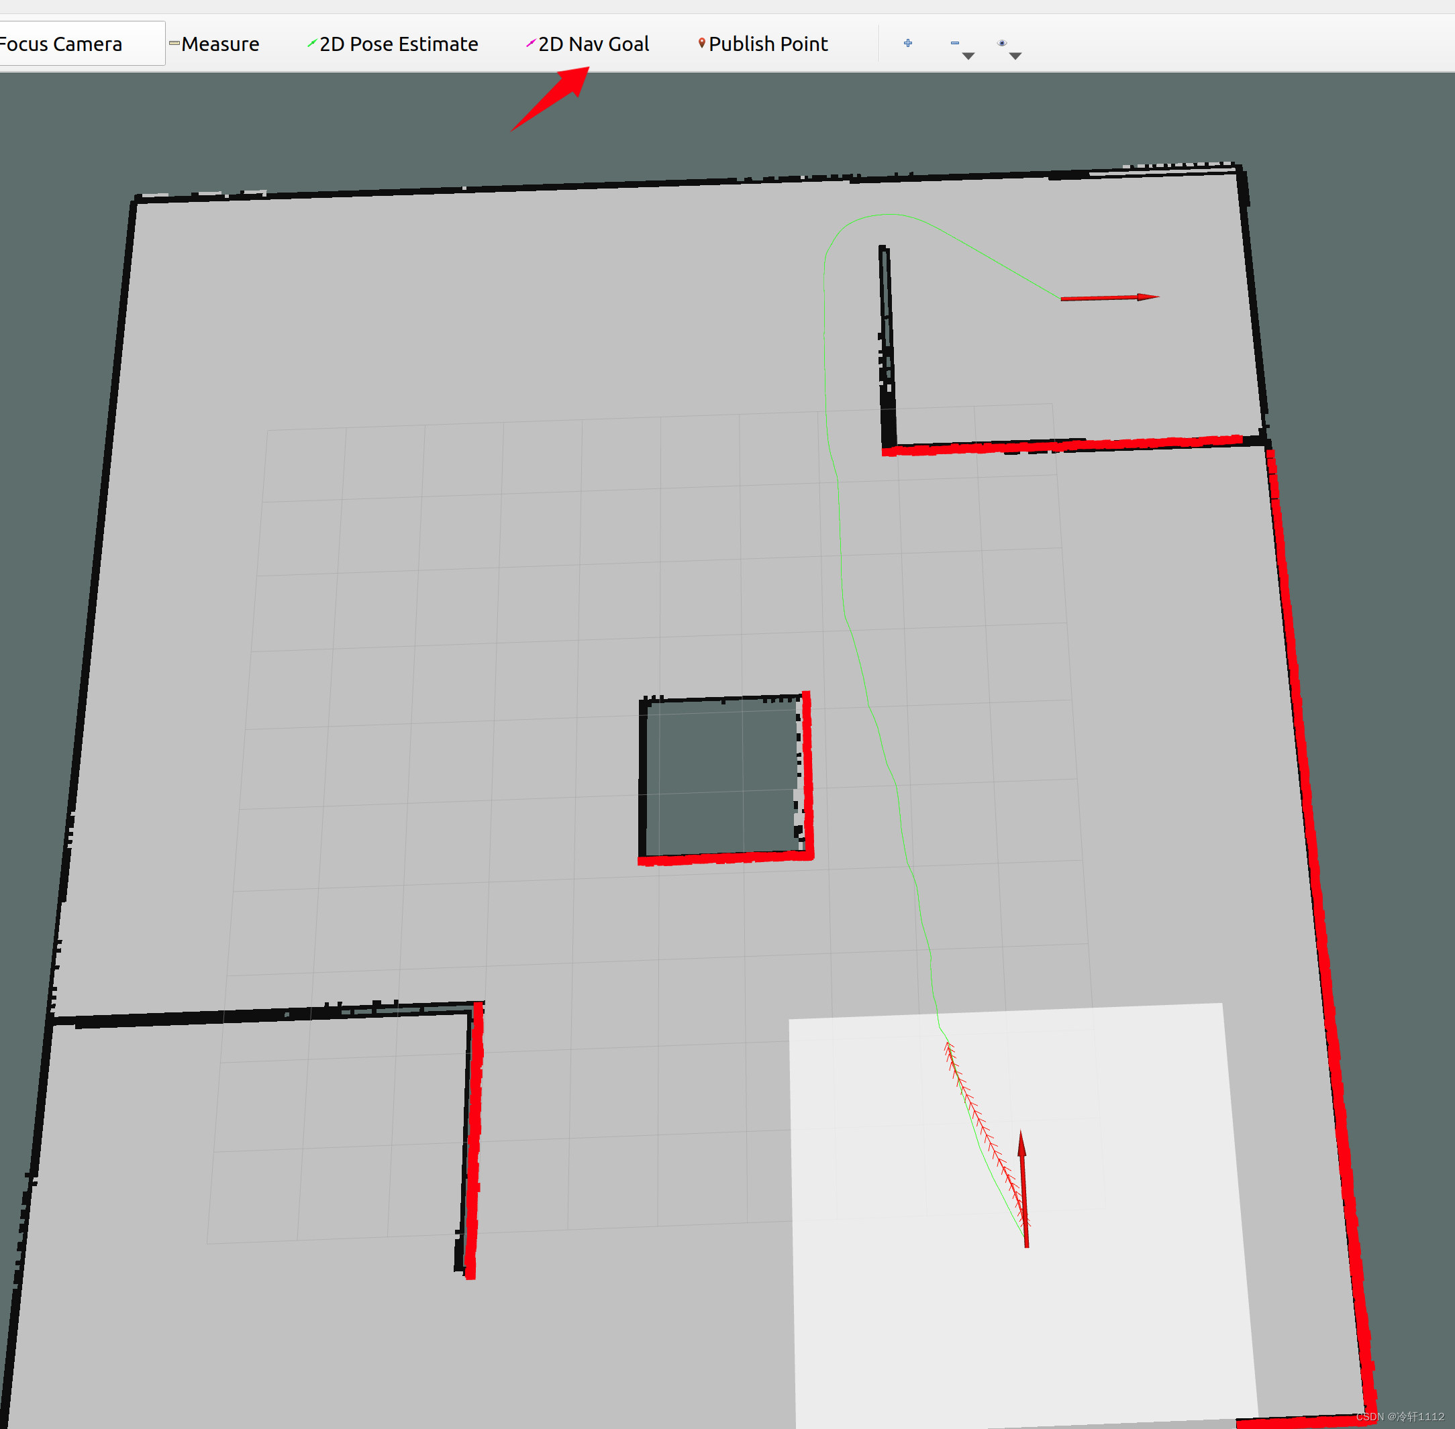
Task: Click the red pin icon of Publish Point
Action: pos(702,44)
